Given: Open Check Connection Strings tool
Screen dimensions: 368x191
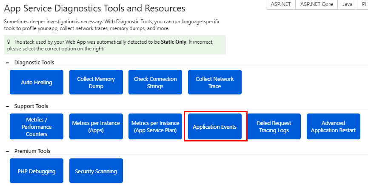Looking at the screenshot, I should click(155, 82).
